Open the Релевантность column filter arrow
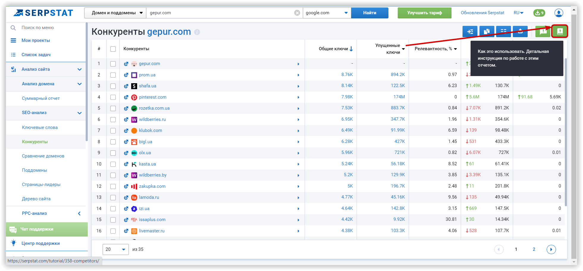The image size is (583, 271). 455,49
